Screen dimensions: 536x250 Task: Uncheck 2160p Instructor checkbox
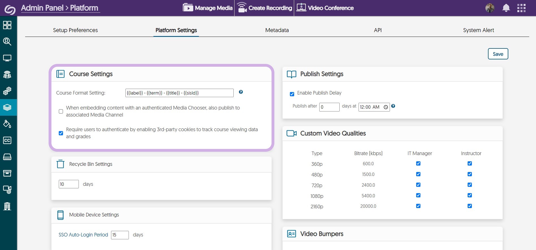(470, 206)
